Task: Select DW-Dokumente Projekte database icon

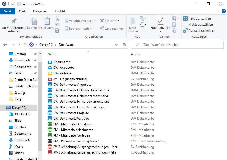Action: 50,113
